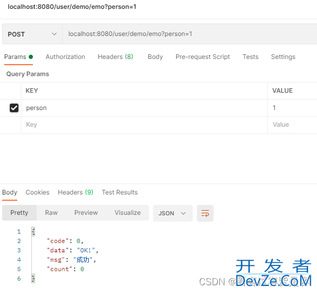Viewport: 317px width, 292px height.
Task: Click the 'person' key cell
Action: coord(144,108)
